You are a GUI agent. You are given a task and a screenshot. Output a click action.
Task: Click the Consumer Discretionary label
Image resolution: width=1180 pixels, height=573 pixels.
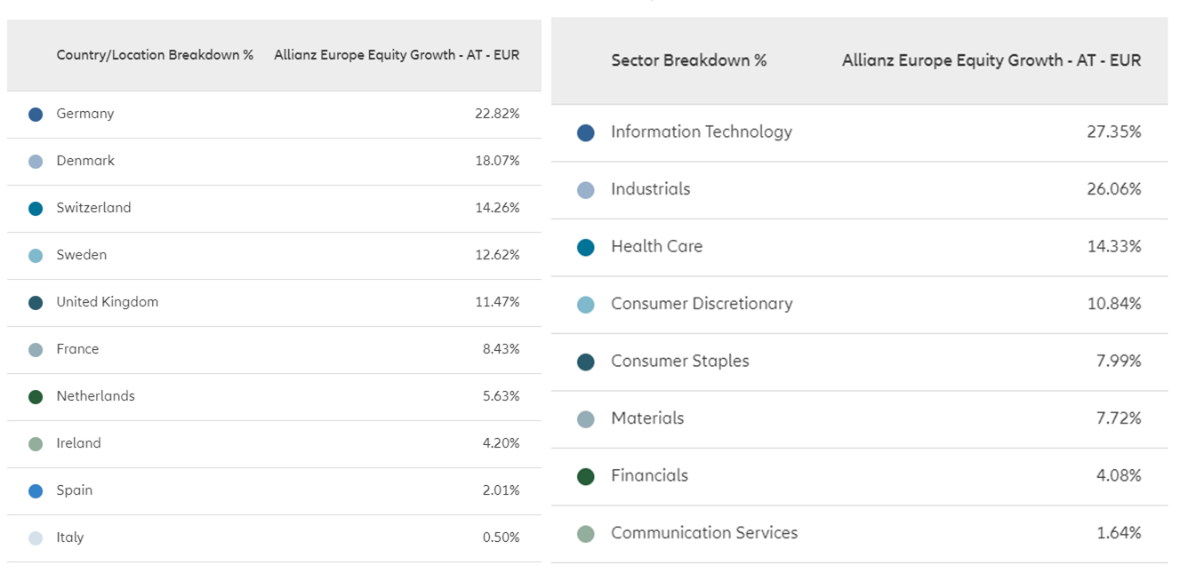[701, 304]
